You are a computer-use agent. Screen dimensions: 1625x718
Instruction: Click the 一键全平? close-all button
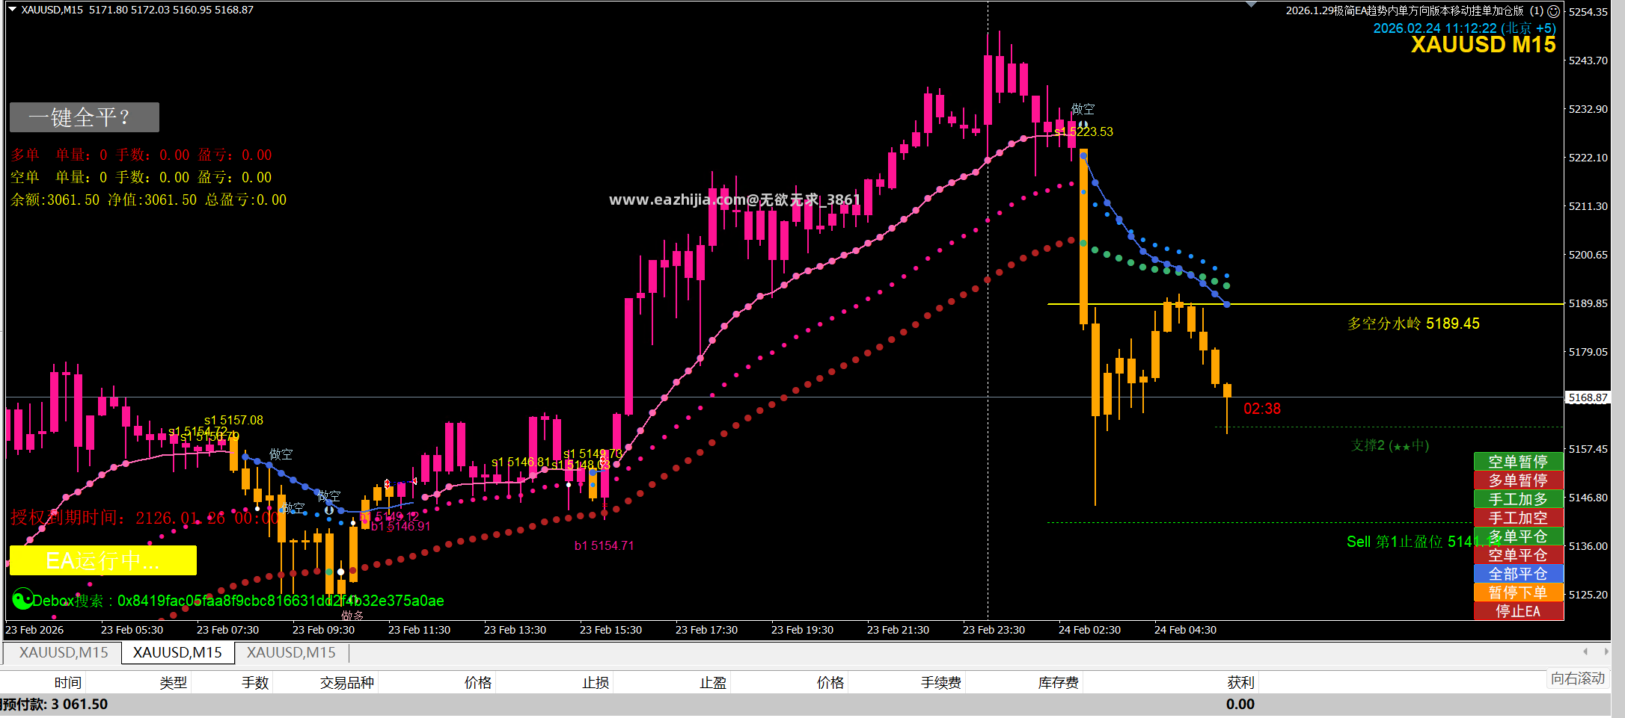coord(85,117)
